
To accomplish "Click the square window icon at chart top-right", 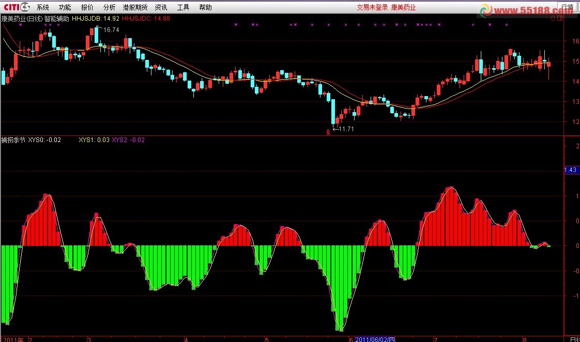I will tap(559, 19).
